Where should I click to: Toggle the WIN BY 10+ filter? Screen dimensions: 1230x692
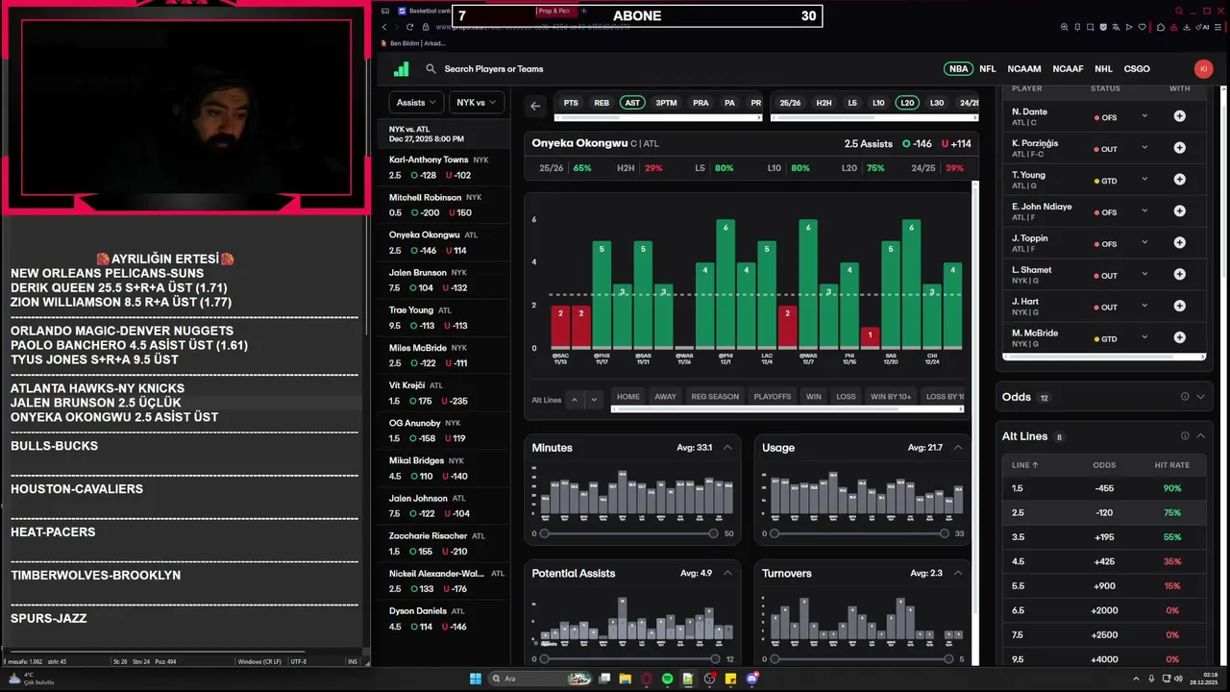pos(891,397)
